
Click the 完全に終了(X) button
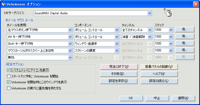119,67
